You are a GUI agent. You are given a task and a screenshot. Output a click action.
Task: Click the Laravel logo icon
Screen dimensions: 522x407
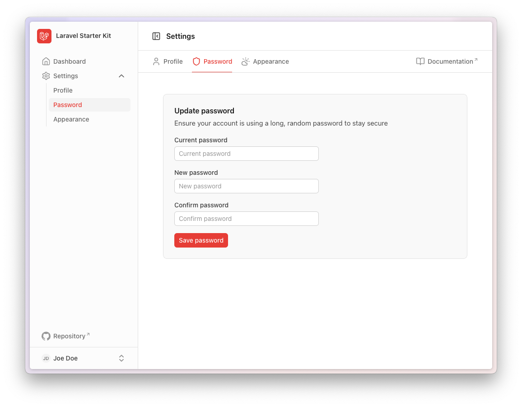point(44,36)
